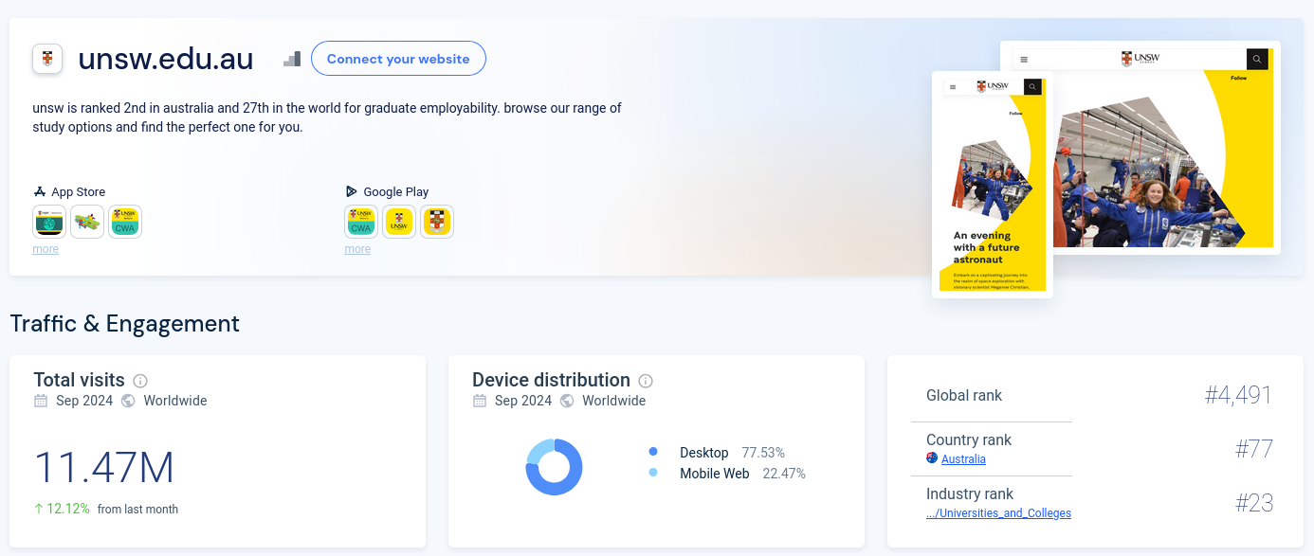Expand more apps under Google Play

tap(357, 249)
